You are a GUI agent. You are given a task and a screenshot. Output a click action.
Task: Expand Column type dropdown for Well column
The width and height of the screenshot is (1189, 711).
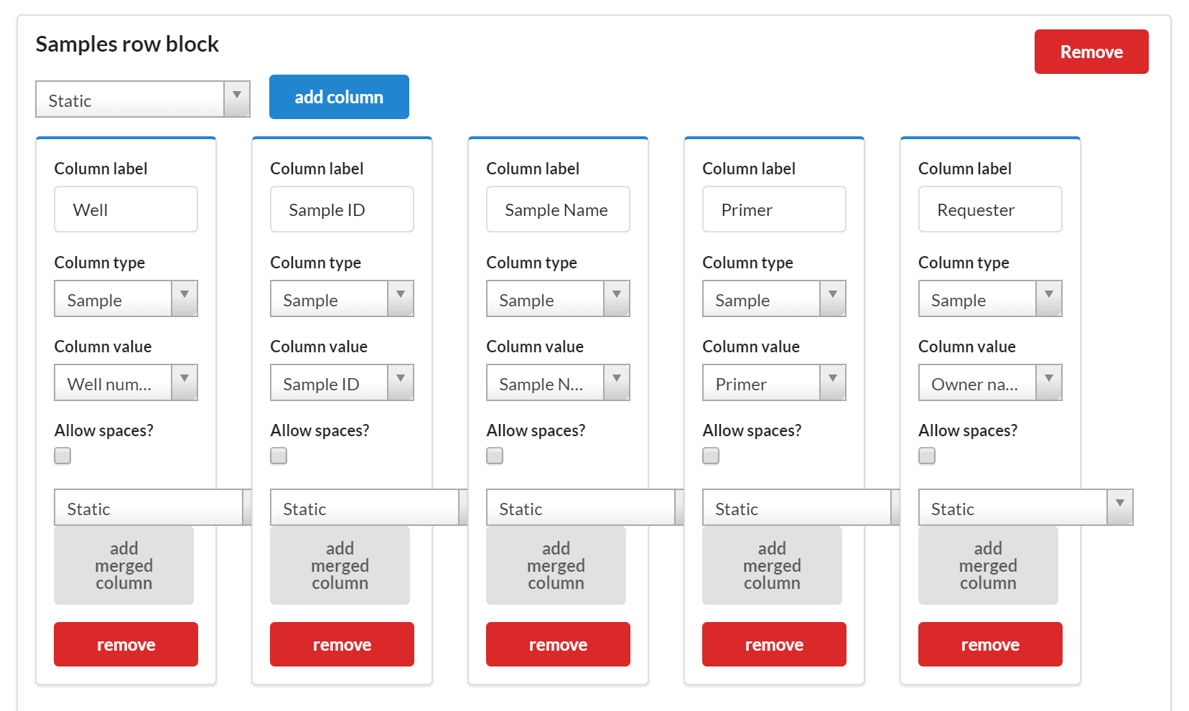pyautogui.click(x=126, y=299)
